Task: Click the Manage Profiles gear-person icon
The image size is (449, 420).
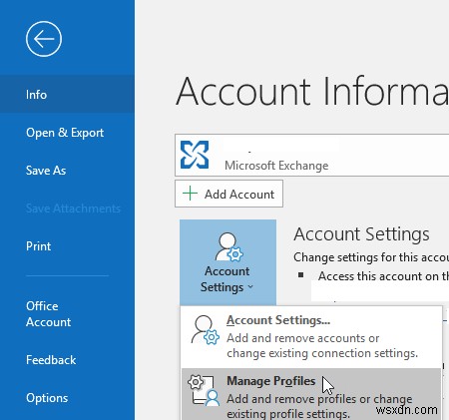Action: 204,390
